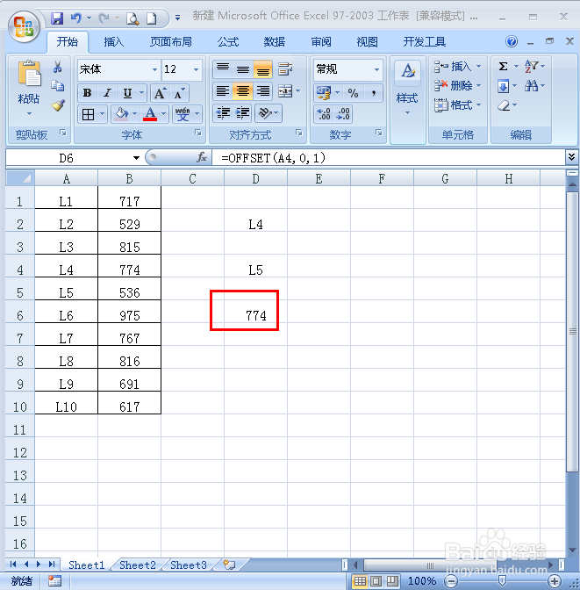This screenshot has height=590, width=580.
Task: Undo the last action
Action: (x=76, y=18)
